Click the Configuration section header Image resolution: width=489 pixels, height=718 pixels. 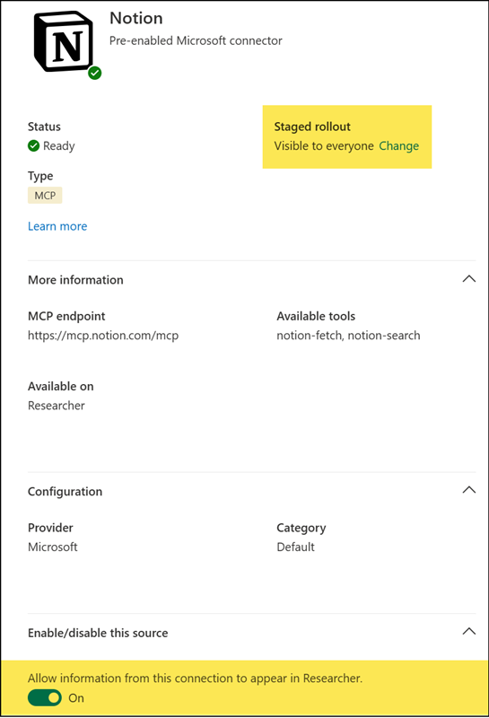tap(65, 491)
